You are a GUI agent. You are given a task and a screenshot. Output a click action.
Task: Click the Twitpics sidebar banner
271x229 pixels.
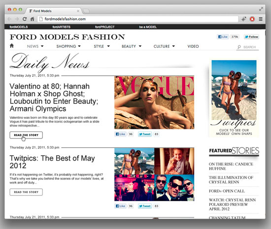pos(234,98)
